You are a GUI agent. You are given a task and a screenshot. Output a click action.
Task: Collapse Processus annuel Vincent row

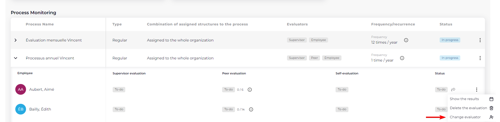[16, 58]
